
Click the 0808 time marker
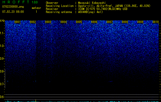125,22
